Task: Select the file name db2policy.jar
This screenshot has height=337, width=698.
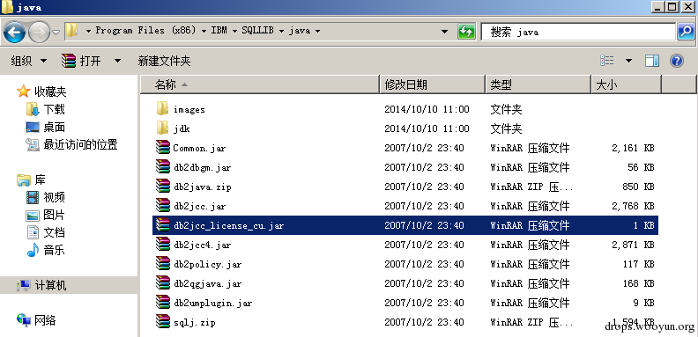Action: (x=207, y=265)
